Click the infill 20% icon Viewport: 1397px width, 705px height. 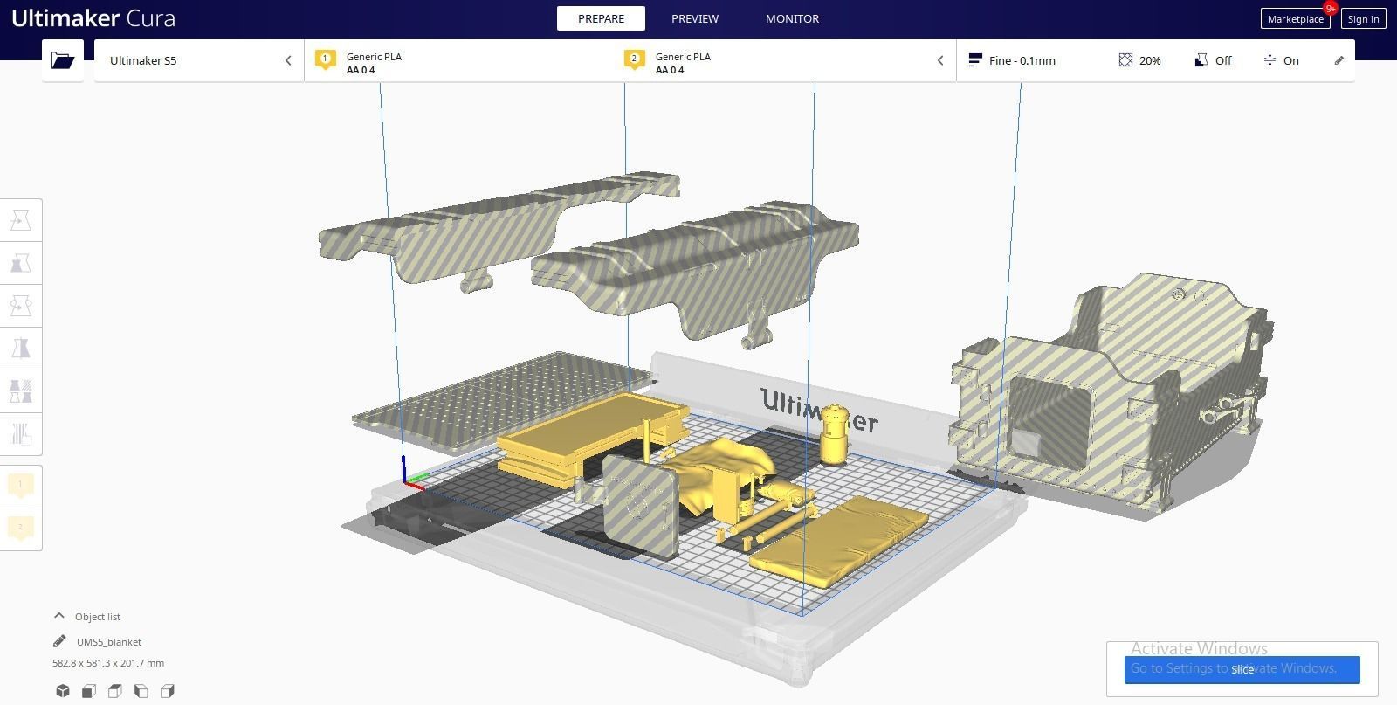(1125, 60)
